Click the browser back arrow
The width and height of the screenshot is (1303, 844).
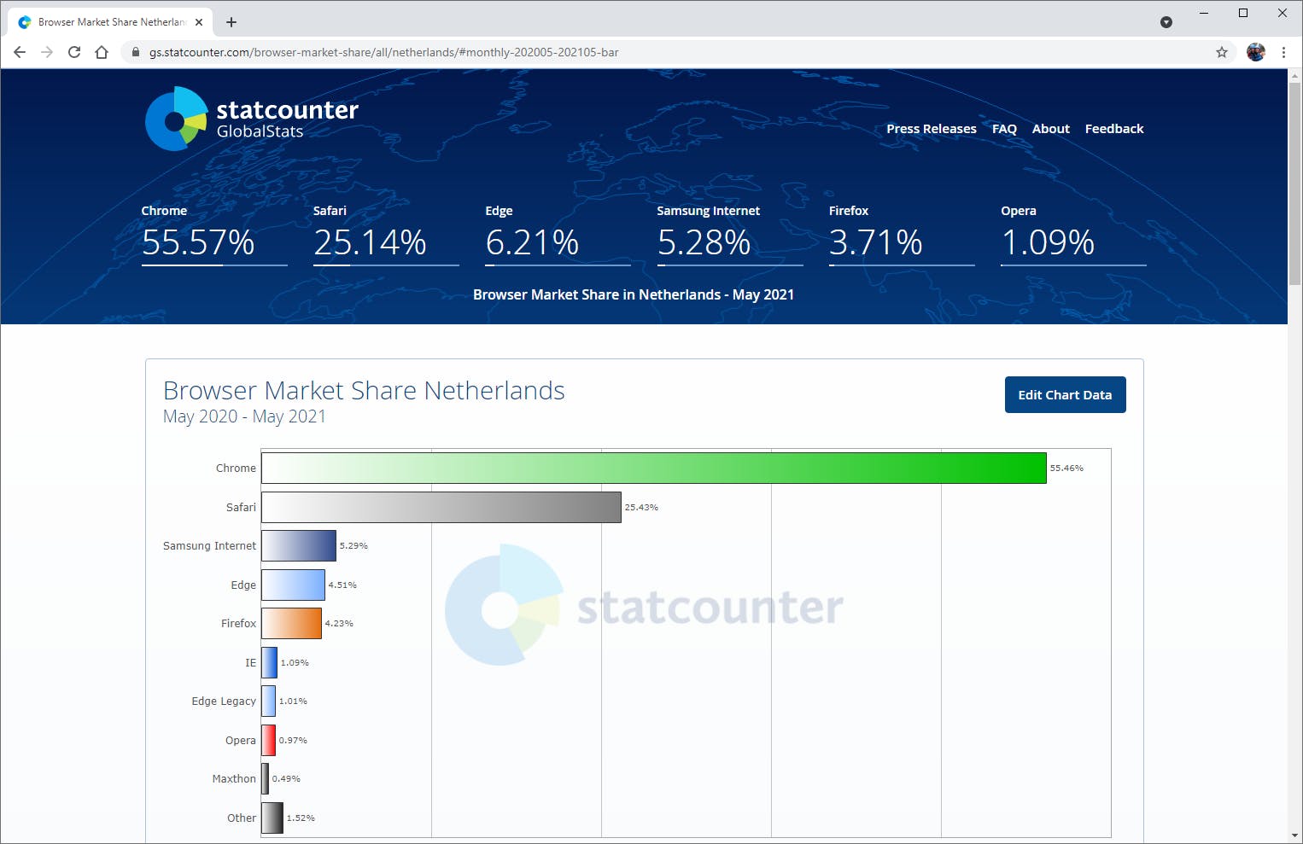20,52
